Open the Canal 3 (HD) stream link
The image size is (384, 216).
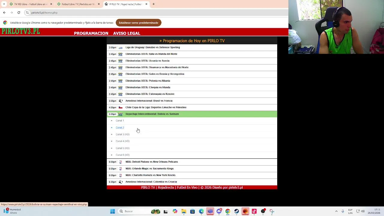tap(123, 134)
